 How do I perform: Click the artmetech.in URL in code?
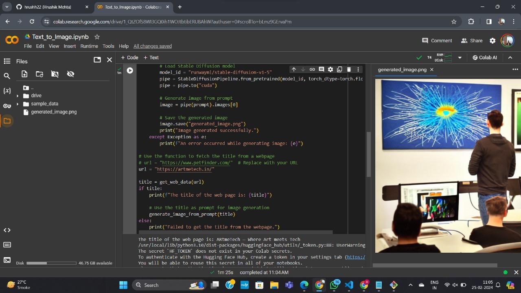[184, 169]
